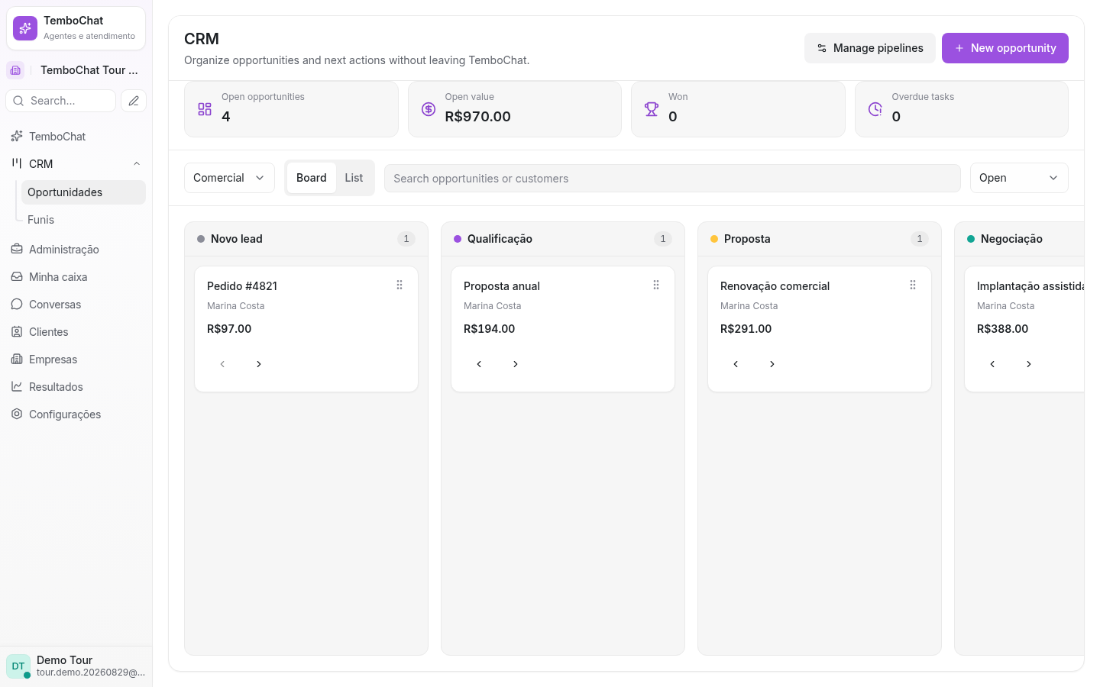Click the DT avatar
Screen dimensions: 1100x687
point(18,666)
